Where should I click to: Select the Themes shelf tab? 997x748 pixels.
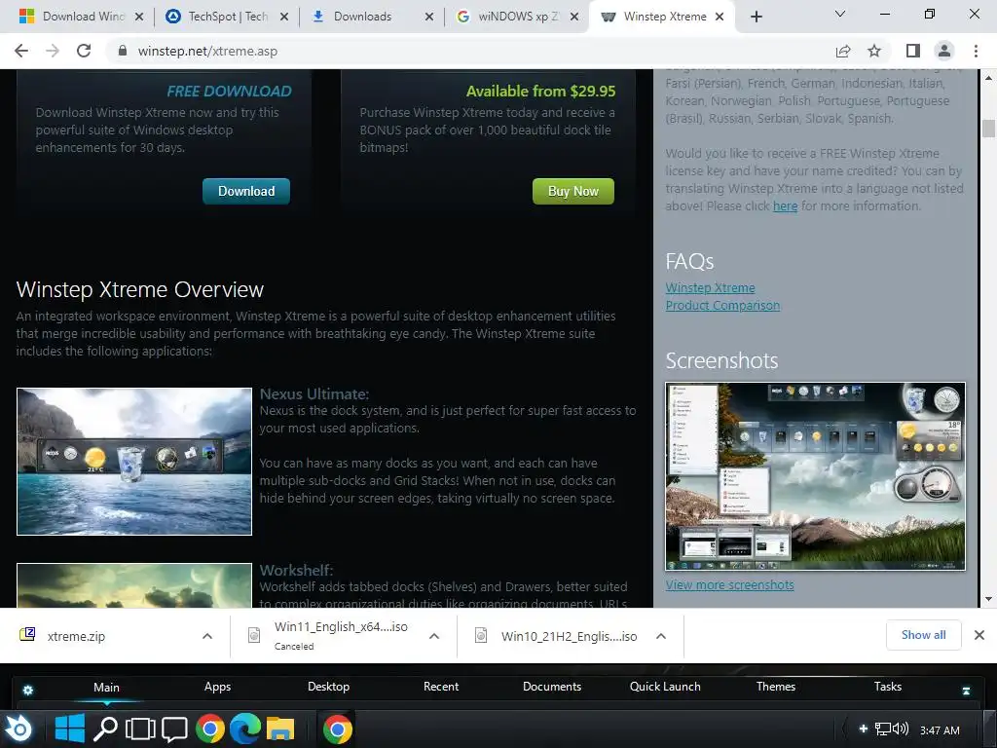(x=776, y=687)
